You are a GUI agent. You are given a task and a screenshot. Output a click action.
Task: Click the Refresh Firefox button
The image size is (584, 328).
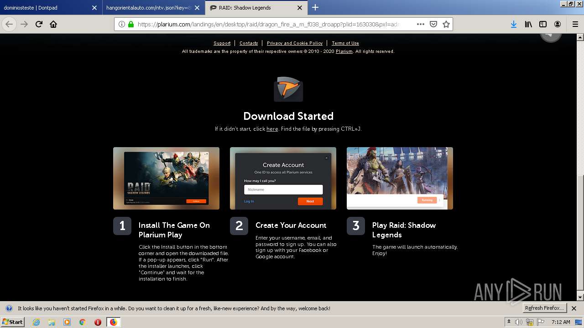(545, 308)
